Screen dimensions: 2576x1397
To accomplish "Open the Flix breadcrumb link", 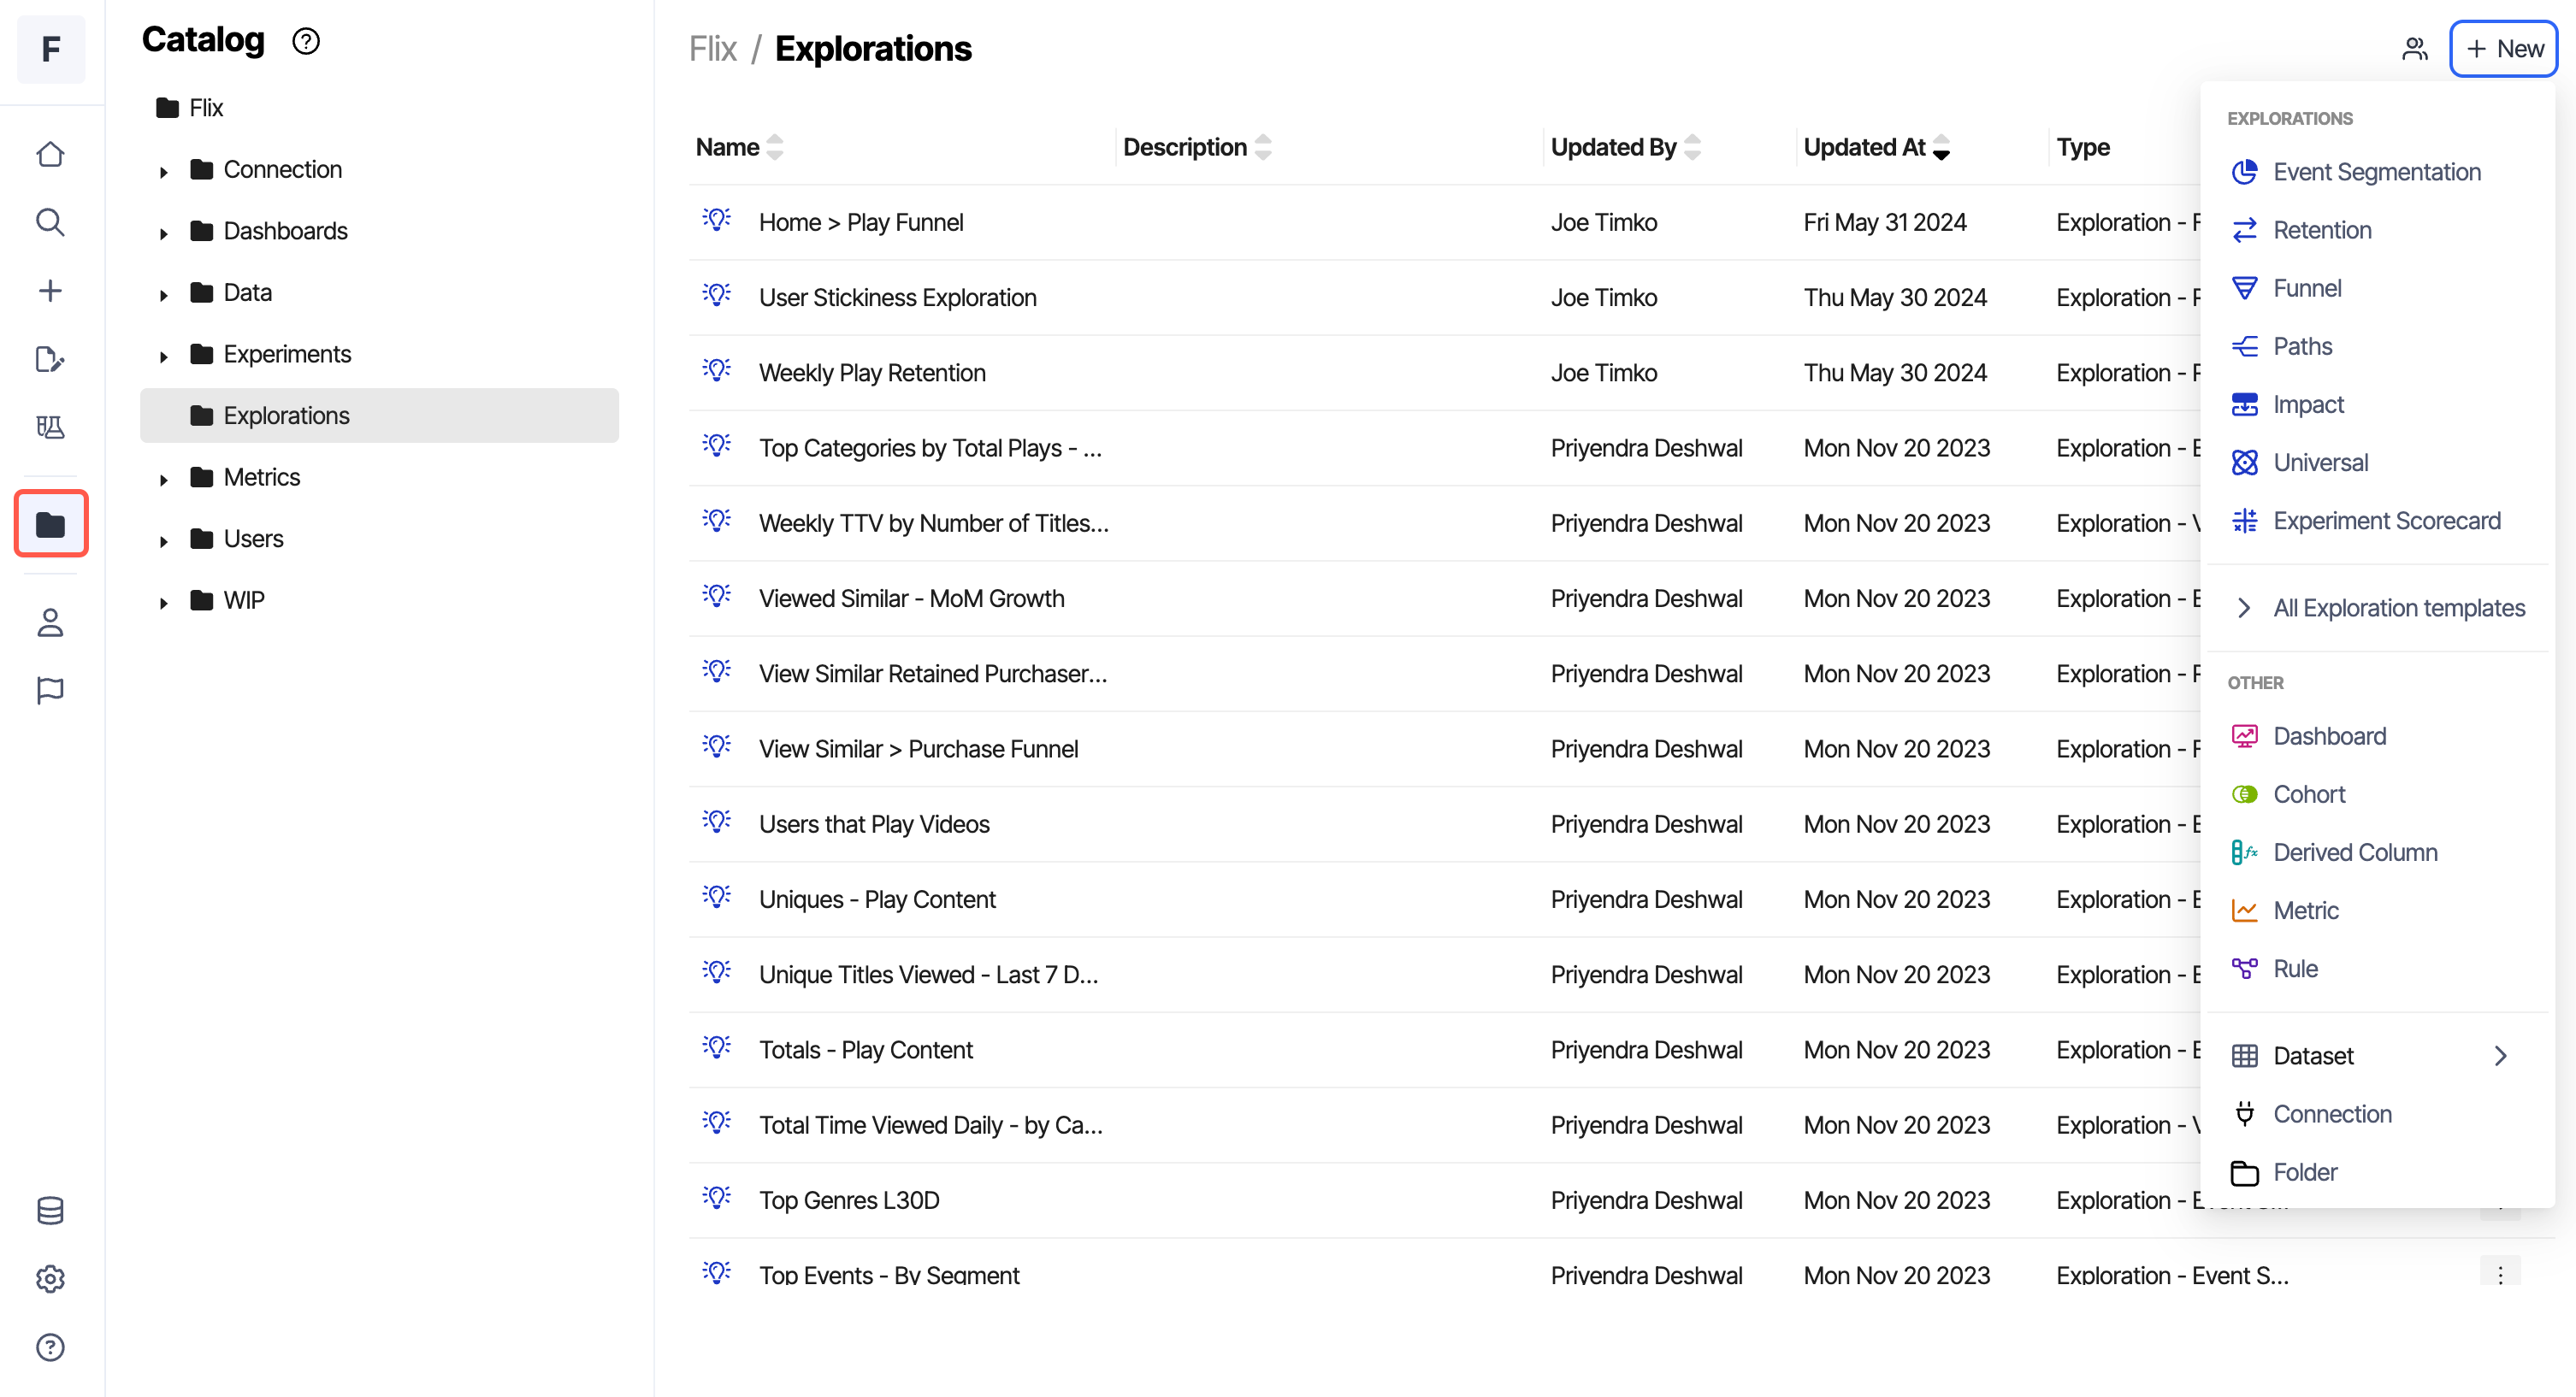I will 713,49.
